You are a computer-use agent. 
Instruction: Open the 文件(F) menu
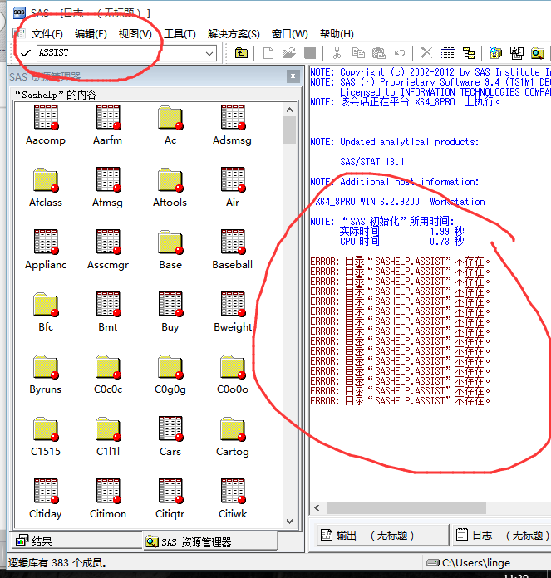click(47, 34)
